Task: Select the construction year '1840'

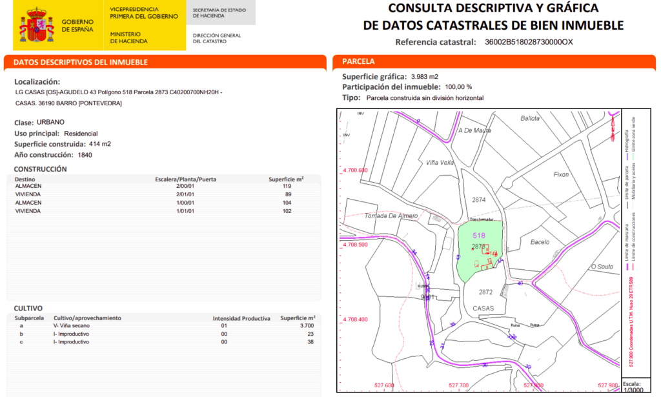Action: [85, 155]
